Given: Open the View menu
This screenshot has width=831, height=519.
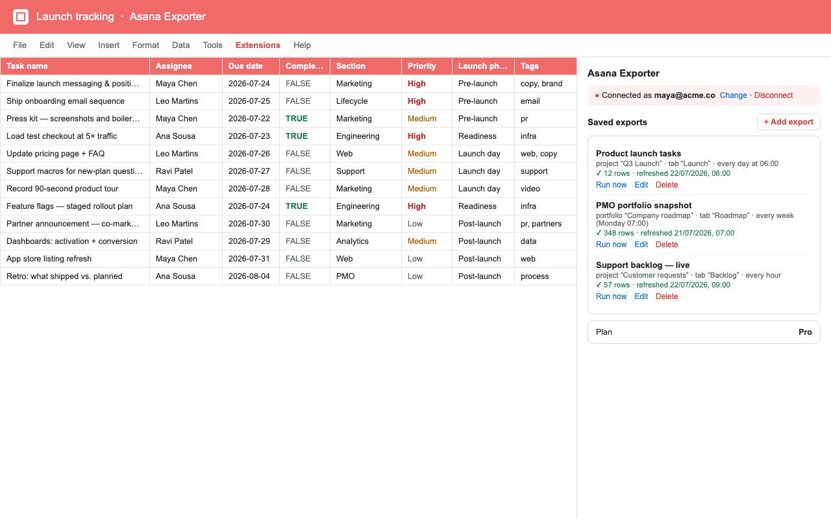Looking at the screenshot, I should click(76, 45).
